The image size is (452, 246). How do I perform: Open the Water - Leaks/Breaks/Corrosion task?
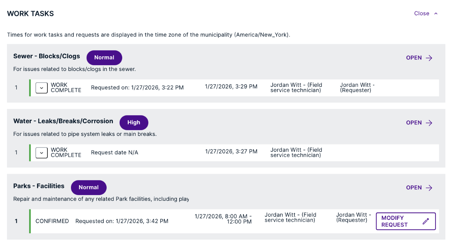414,123
